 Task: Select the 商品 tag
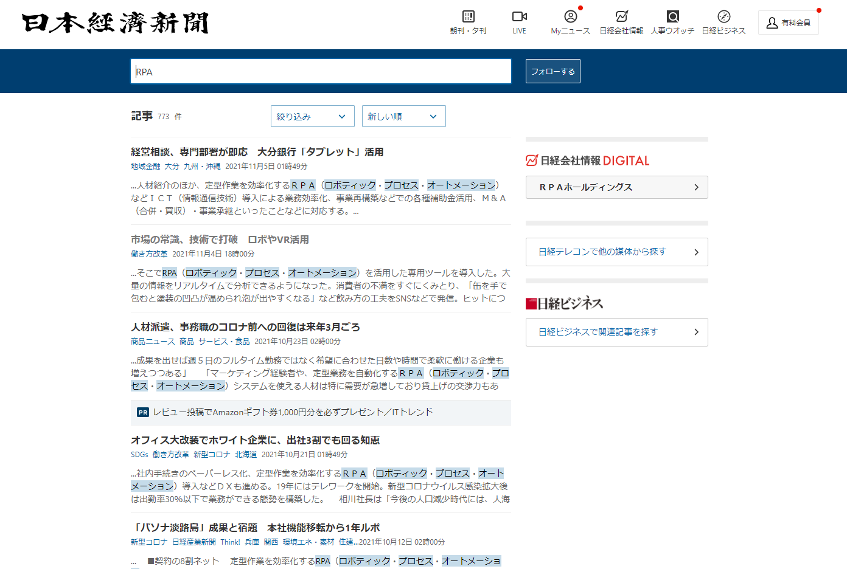coord(187,342)
